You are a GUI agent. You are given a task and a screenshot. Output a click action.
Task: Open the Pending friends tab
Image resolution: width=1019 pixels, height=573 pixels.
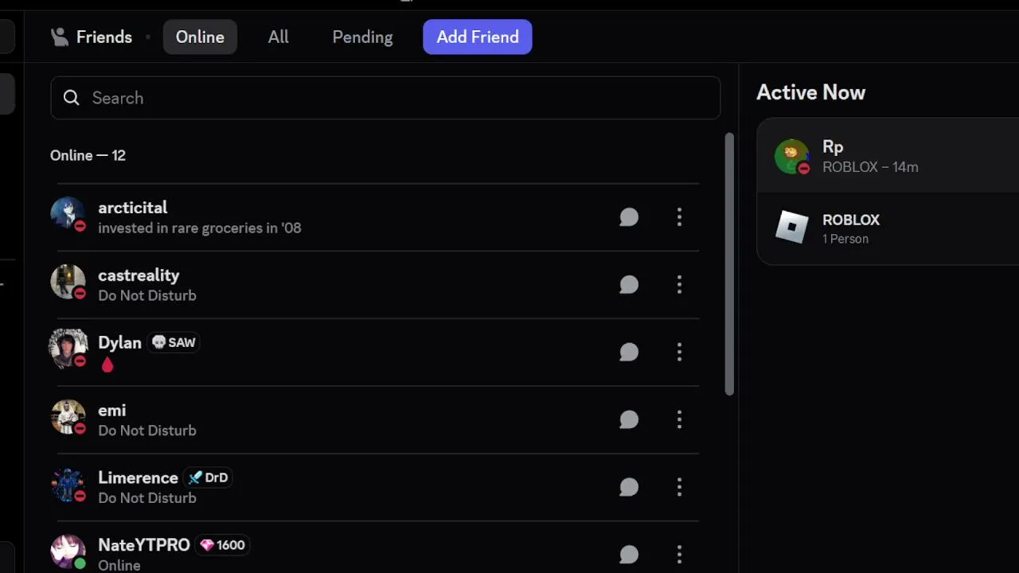[362, 37]
